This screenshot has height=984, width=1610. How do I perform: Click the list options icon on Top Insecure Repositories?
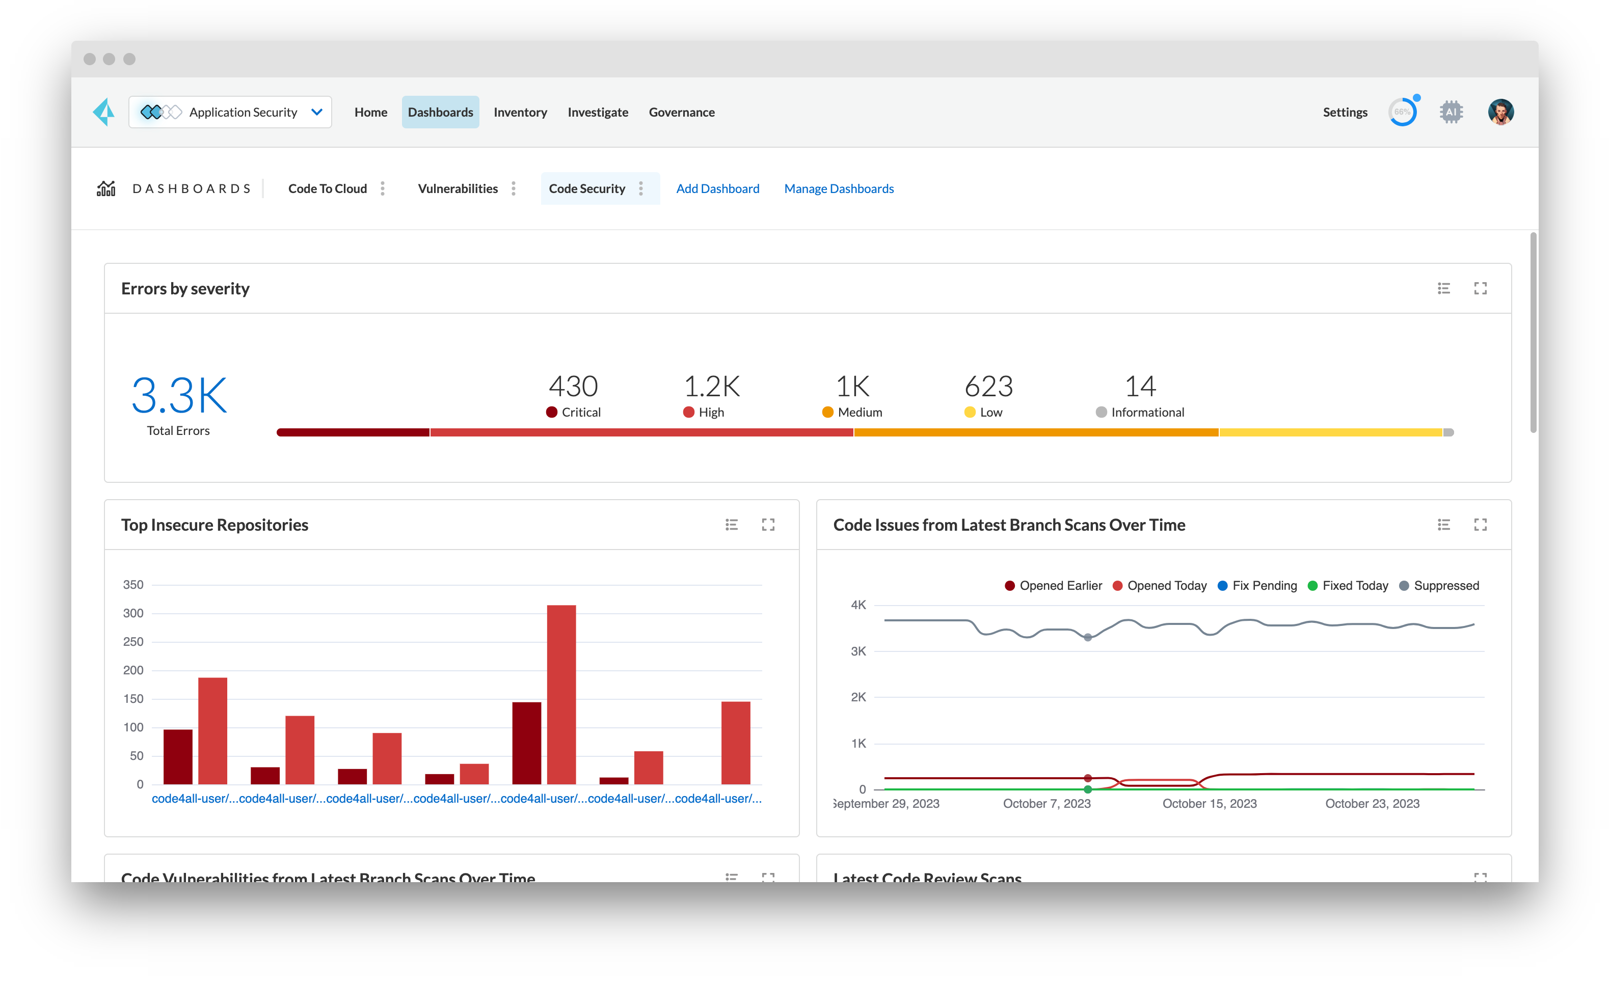point(732,524)
